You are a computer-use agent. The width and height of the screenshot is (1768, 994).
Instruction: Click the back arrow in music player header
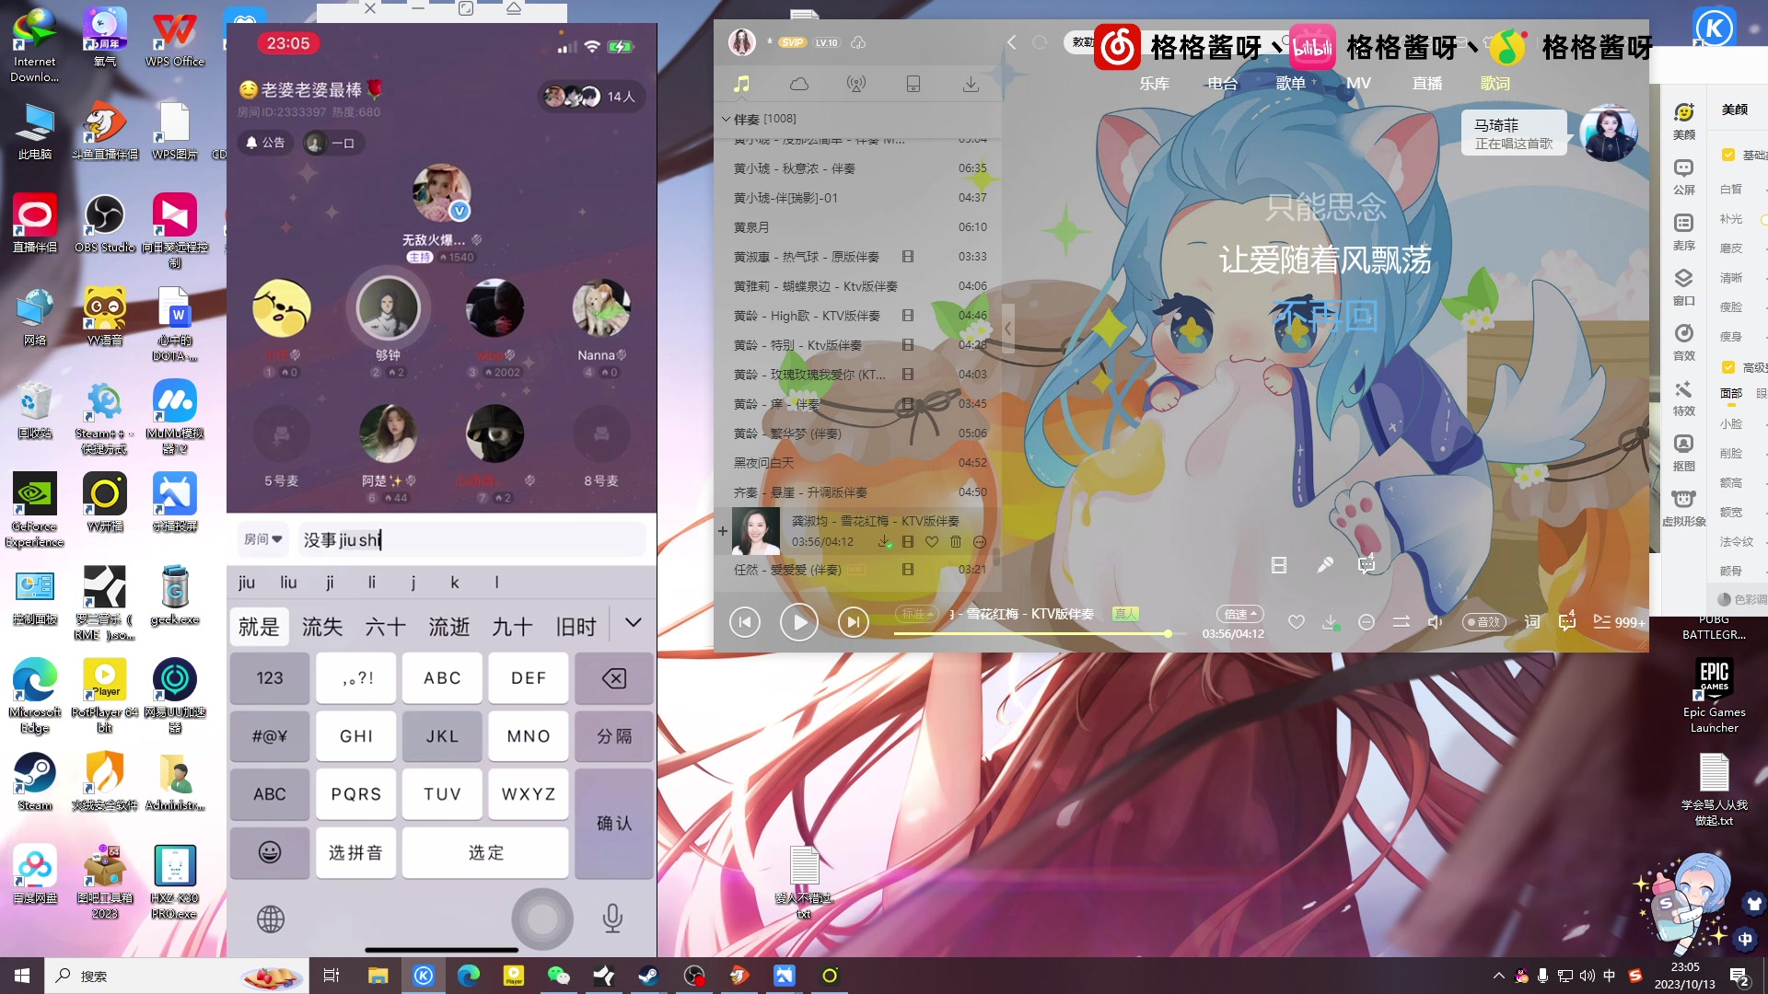[1012, 42]
